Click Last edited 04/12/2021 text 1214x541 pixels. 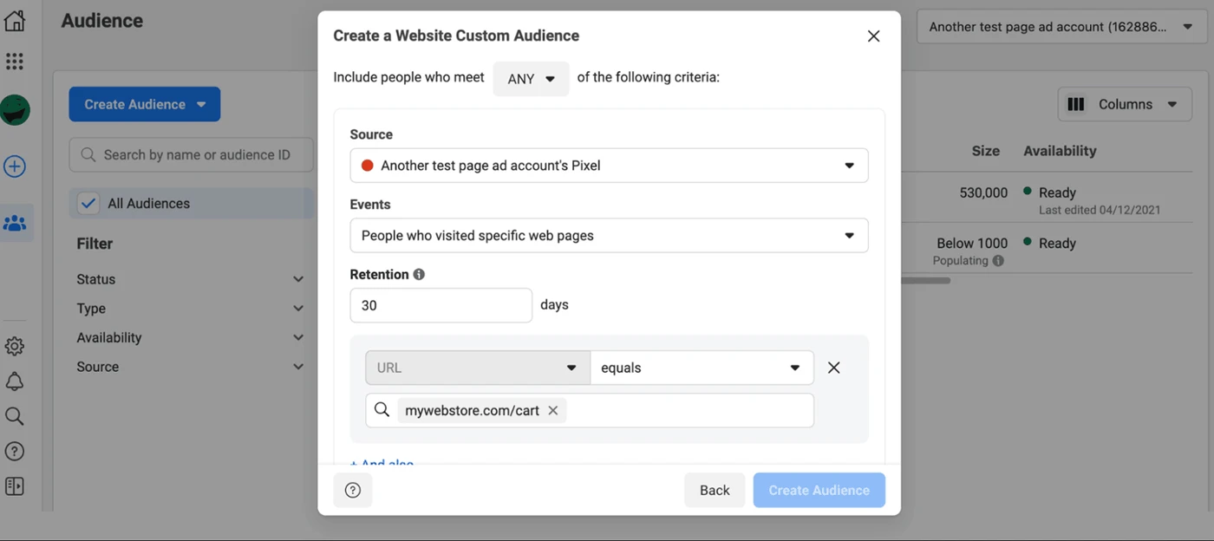(x=1100, y=210)
